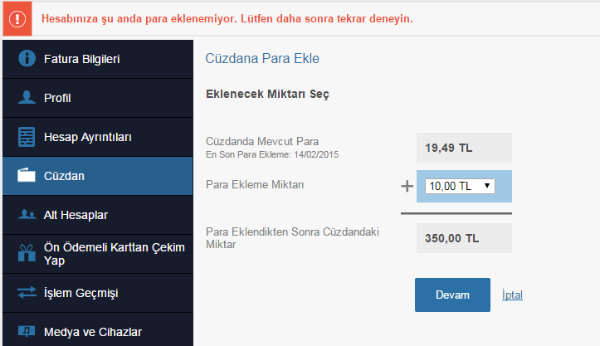Click the Hesap Ayrıntıları list icon

click(x=27, y=137)
